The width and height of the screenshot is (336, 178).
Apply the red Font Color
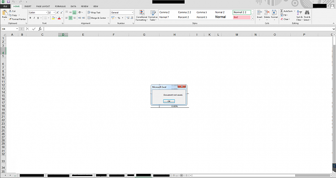tap(59, 18)
